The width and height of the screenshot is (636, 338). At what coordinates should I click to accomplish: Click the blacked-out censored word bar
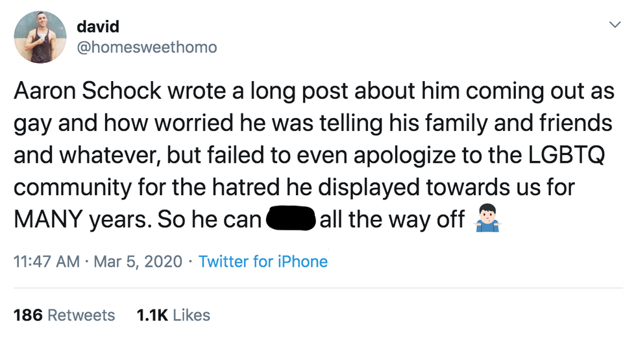[290, 221]
